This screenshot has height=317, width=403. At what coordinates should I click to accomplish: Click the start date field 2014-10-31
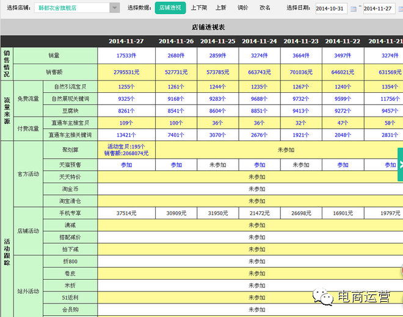[331, 9]
